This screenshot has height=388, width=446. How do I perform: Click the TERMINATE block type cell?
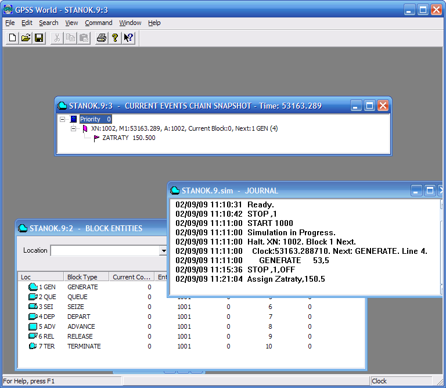(x=84, y=346)
